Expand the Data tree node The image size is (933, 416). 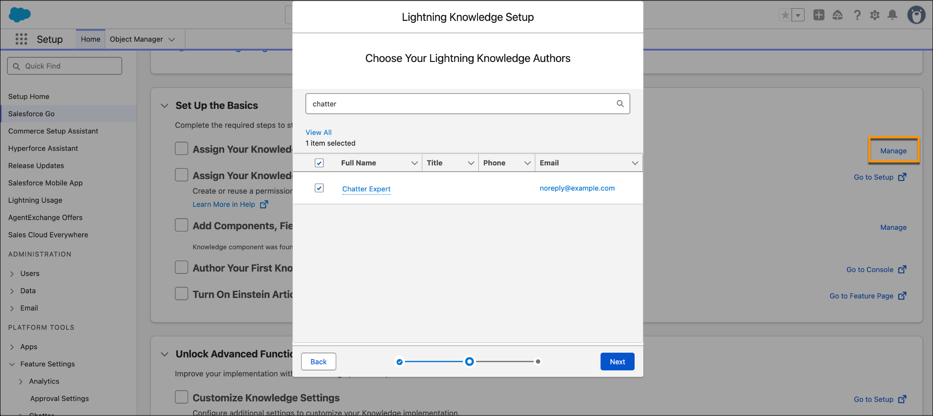tap(12, 291)
